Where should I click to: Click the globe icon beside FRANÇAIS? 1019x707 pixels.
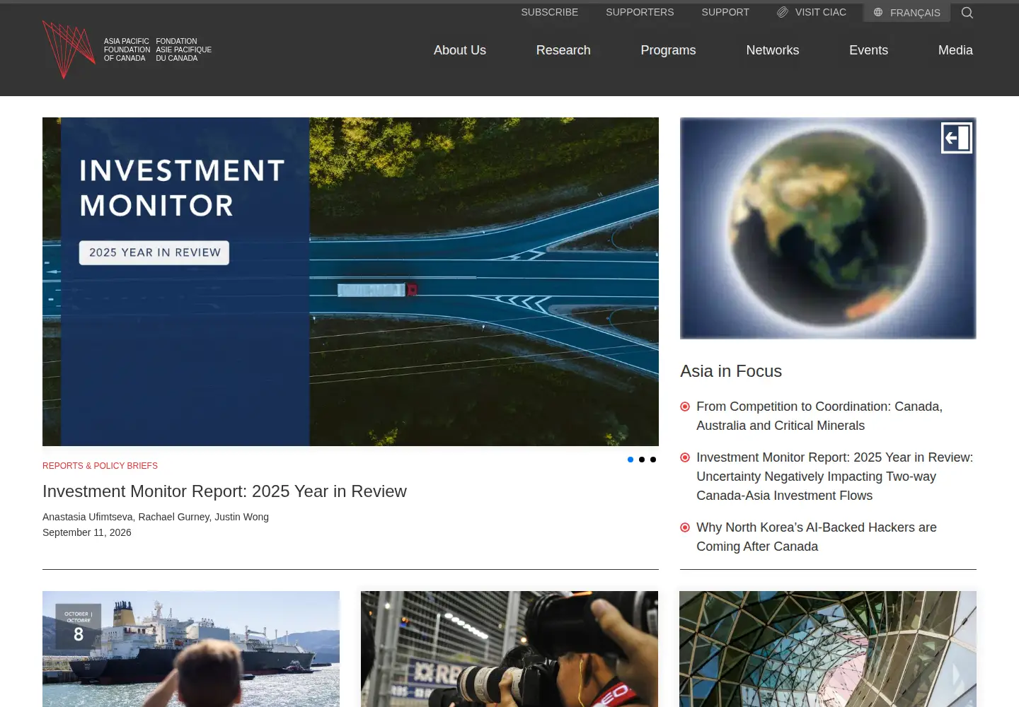(x=878, y=12)
